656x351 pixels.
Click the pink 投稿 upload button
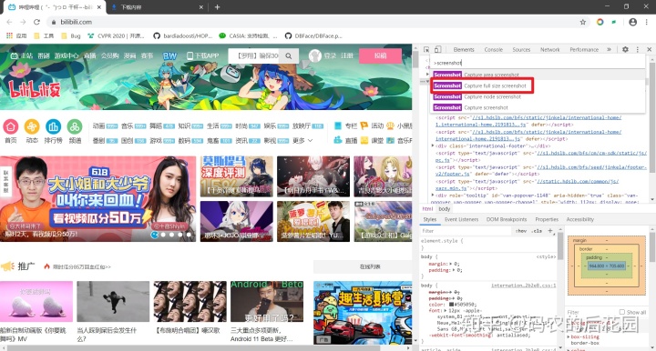380,55
